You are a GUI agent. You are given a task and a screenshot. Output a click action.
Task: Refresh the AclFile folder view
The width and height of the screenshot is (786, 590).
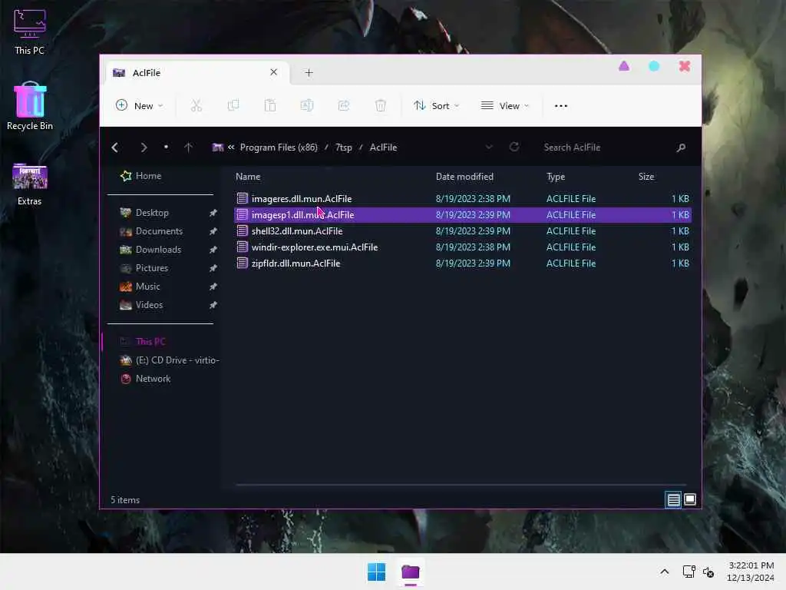click(514, 147)
